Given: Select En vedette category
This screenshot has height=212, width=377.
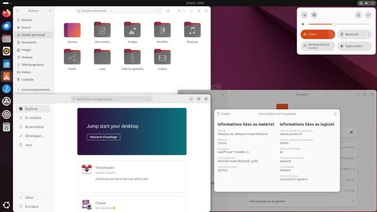Looking at the screenshot, I should [x=33, y=118].
